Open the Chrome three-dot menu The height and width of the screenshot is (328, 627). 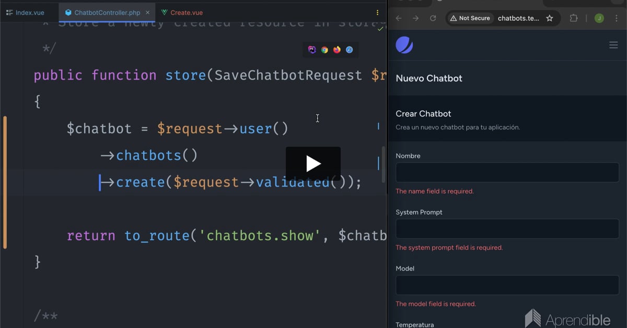point(617,18)
